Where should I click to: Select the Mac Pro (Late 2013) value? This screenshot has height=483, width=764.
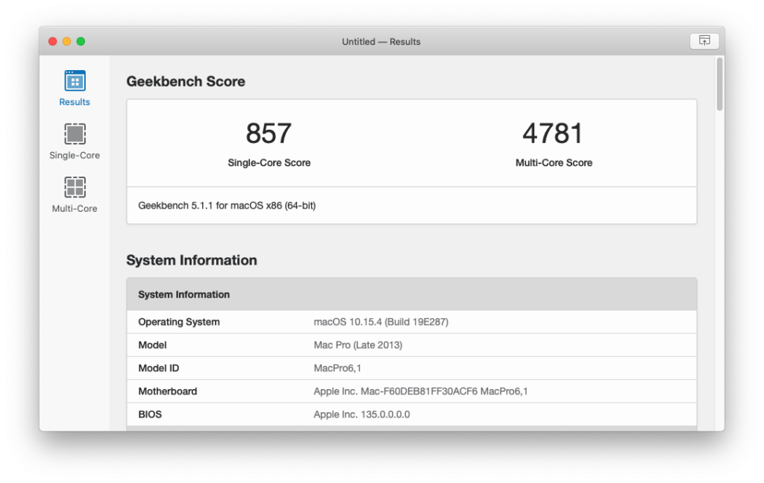[x=358, y=345]
